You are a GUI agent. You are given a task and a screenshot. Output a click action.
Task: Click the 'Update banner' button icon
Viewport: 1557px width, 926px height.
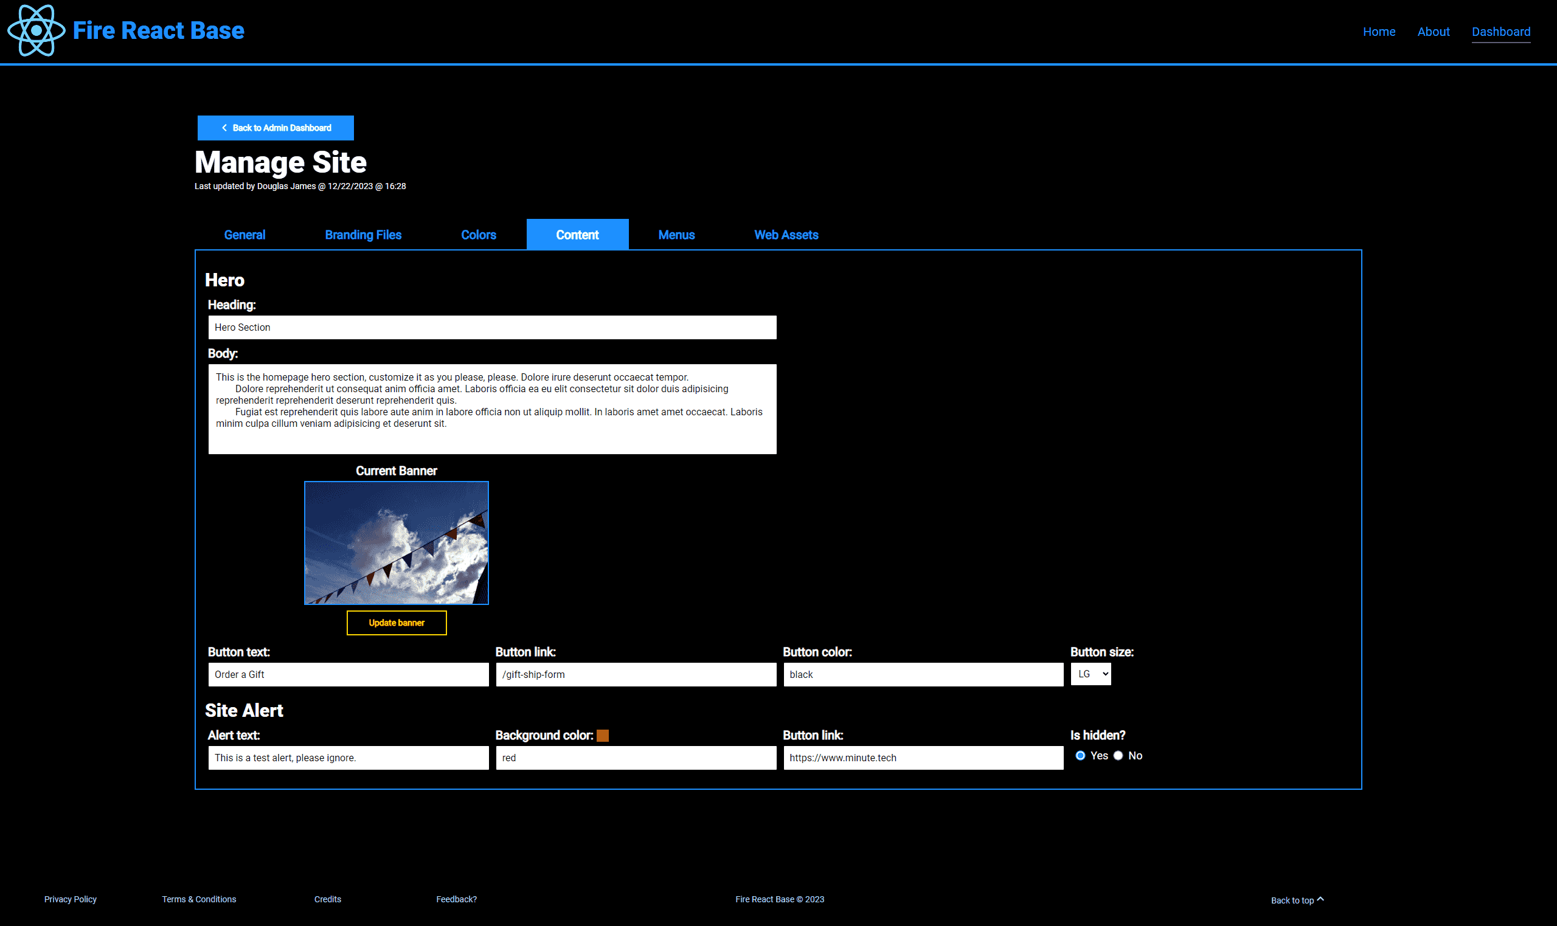pos(396,622)
